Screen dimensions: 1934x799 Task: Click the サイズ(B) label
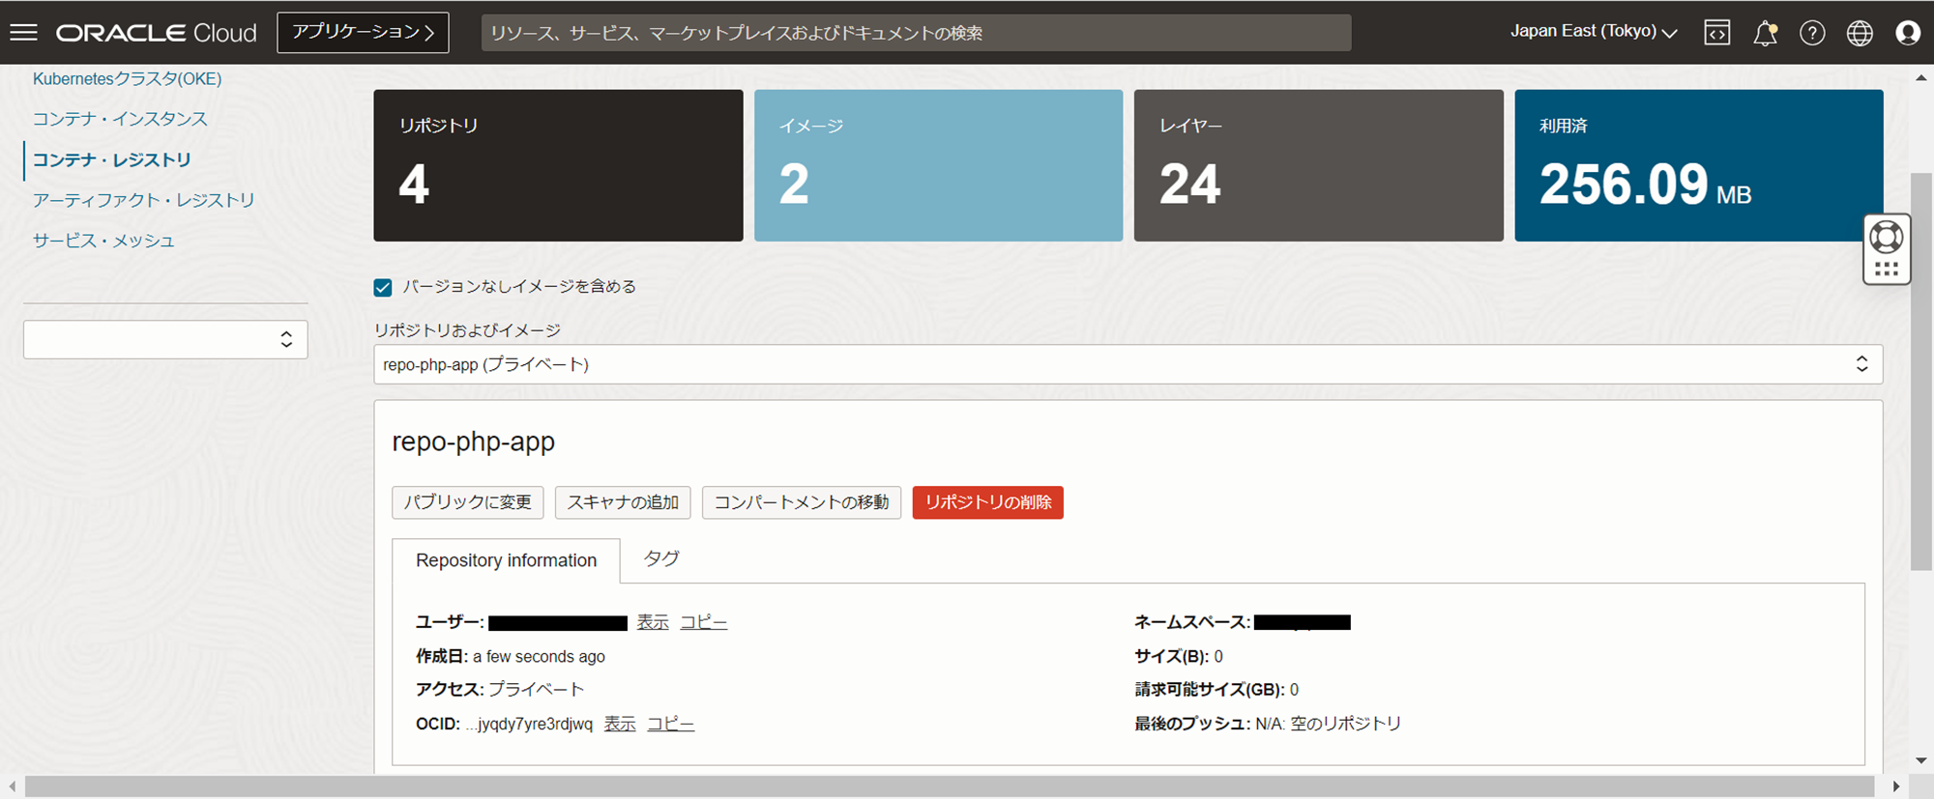[1172, 656]
